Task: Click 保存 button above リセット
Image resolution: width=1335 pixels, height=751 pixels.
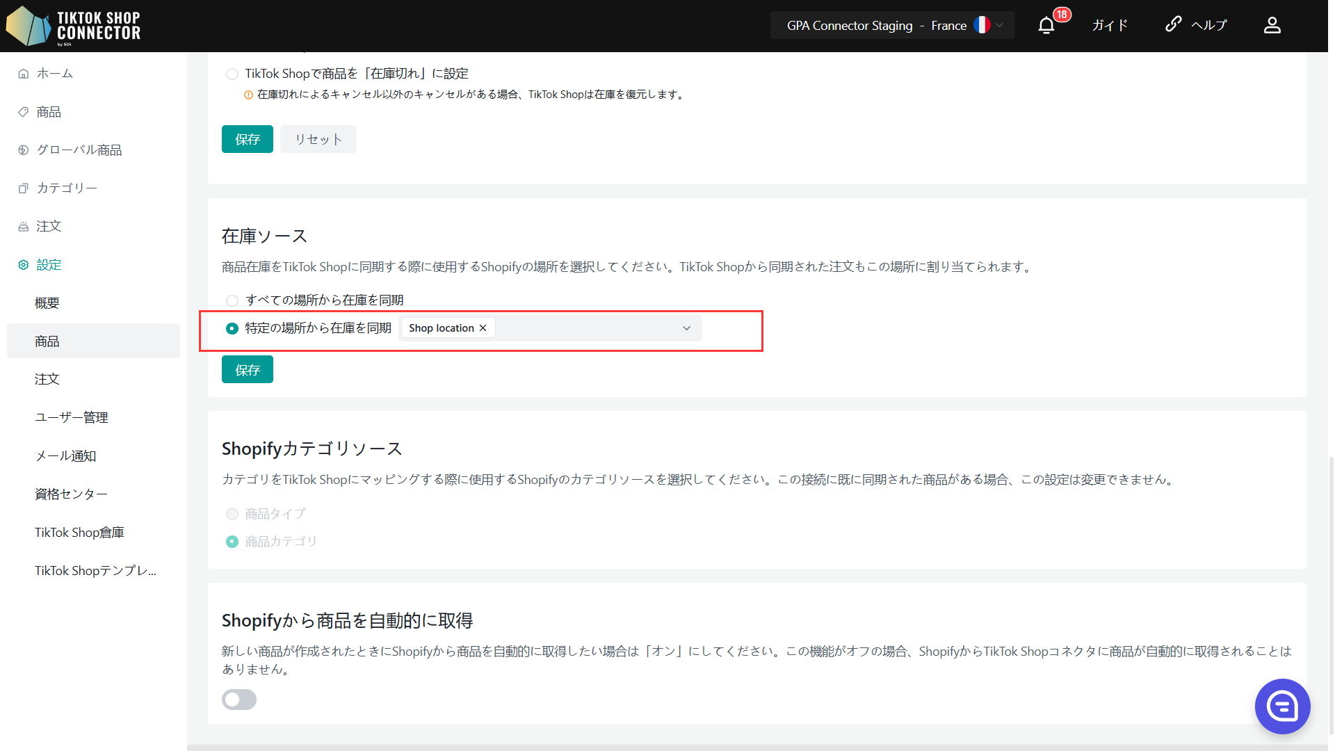Action: pyautogui.click(x=248, y=139)
